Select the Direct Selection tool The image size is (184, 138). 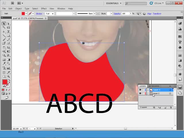click(8, 24)
